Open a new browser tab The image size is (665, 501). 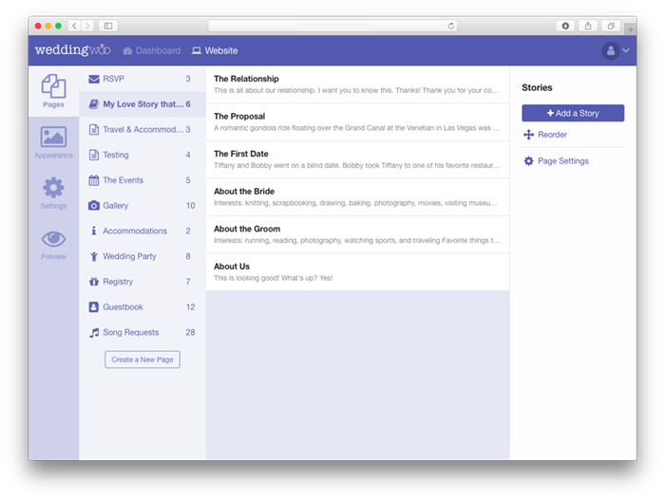point(631,29)
